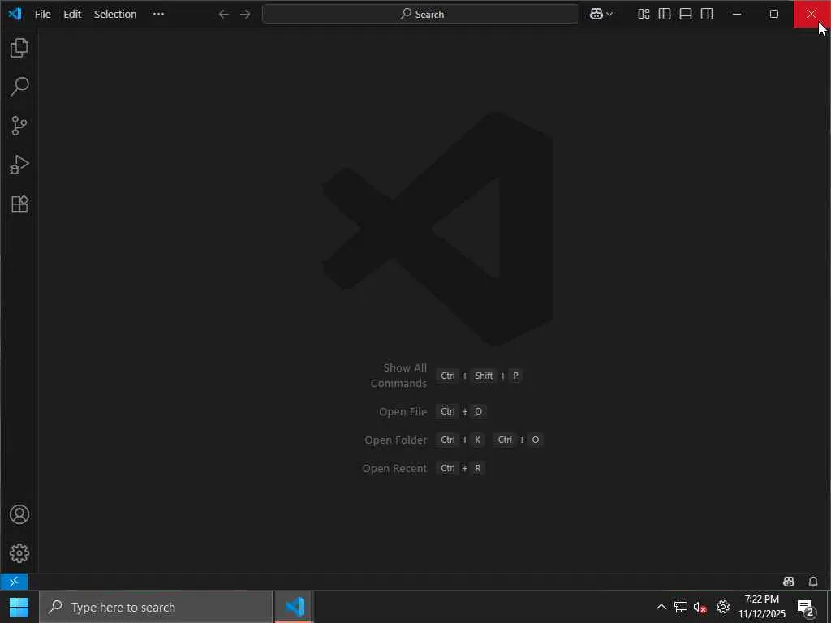Click the VS Code taskbar icon
The height and width of the screenshot is (623, 831).
[294, 607]
